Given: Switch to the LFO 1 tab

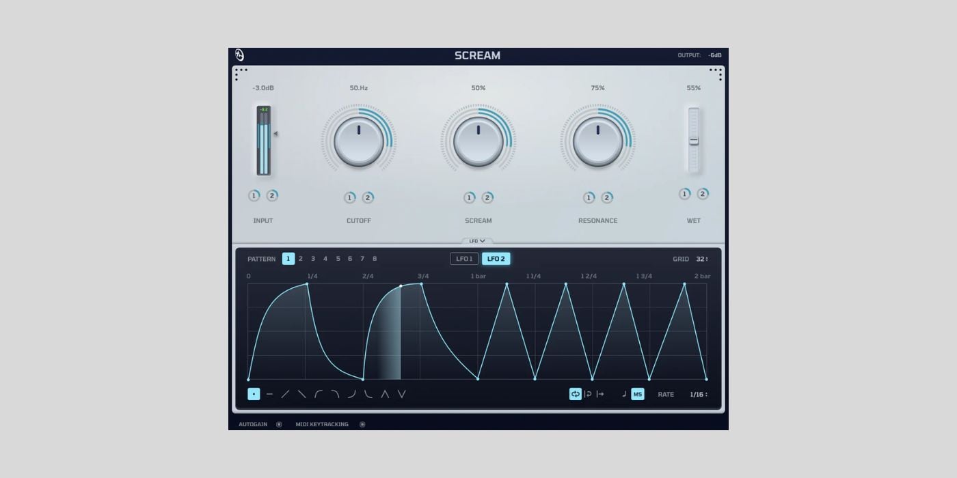Looking at the screenshot, I should [x=464, y=259].
